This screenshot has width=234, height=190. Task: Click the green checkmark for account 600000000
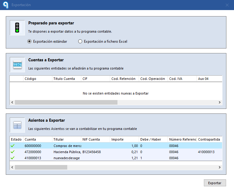click(x=12, y=146)
